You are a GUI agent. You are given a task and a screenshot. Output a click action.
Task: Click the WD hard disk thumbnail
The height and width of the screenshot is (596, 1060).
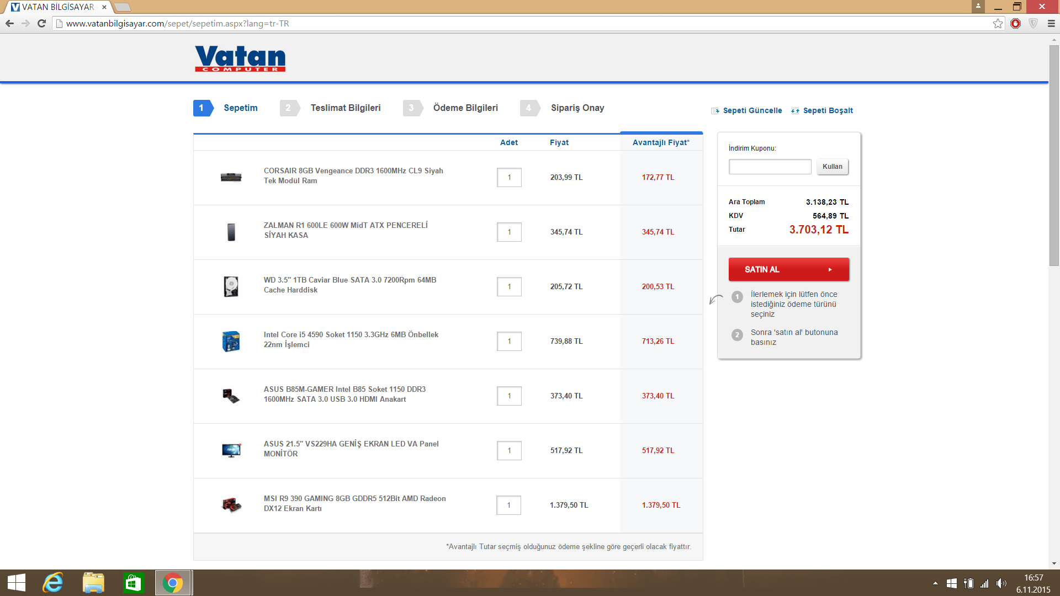(x=231, y=287)
